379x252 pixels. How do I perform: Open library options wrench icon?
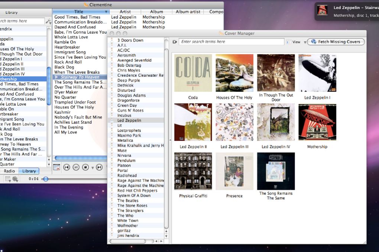(48, 21)
